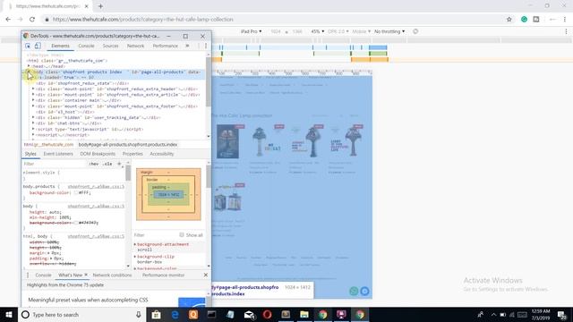Launch Edge browser from taskbar

coord(175,314)
